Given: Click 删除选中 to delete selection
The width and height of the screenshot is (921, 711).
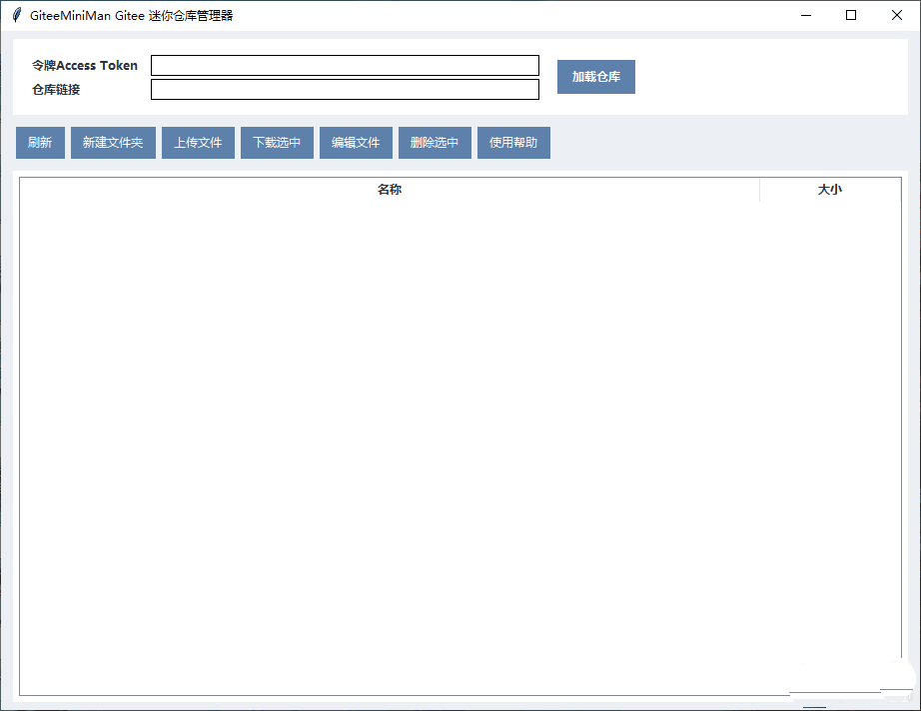Looking at the screenshot, I should click(435, 143).
